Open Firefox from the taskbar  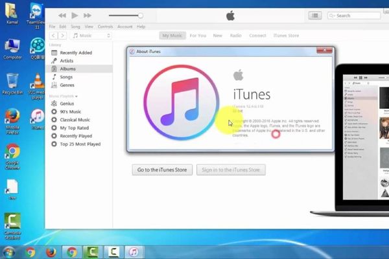(x=50, y=251)
